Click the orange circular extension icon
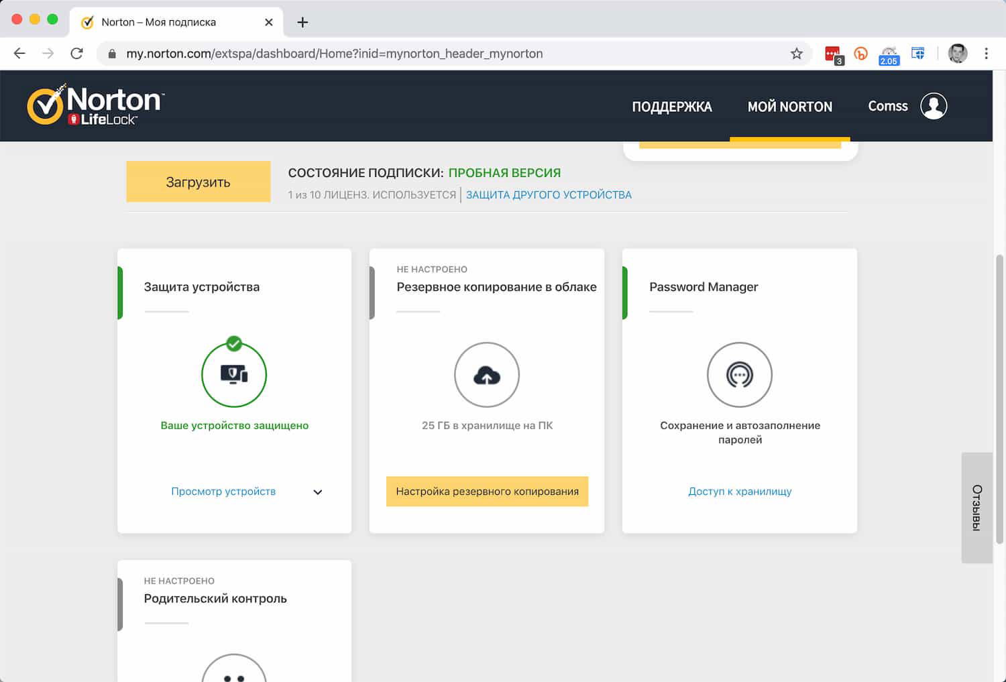This screenshot has height=682, width=1006. click(x=861, y=54)
